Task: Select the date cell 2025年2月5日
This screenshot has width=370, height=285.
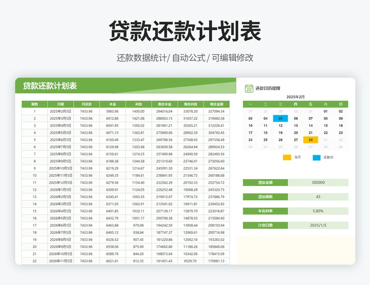Action: (61, 112)
